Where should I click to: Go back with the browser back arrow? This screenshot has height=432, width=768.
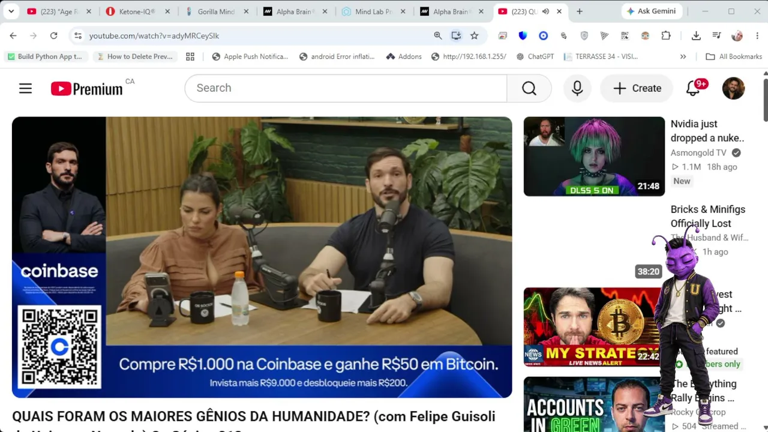tap(13, 36)
